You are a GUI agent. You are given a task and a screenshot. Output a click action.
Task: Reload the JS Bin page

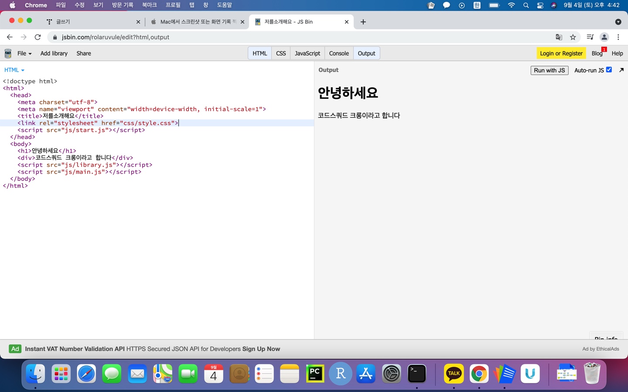[38, 37]
